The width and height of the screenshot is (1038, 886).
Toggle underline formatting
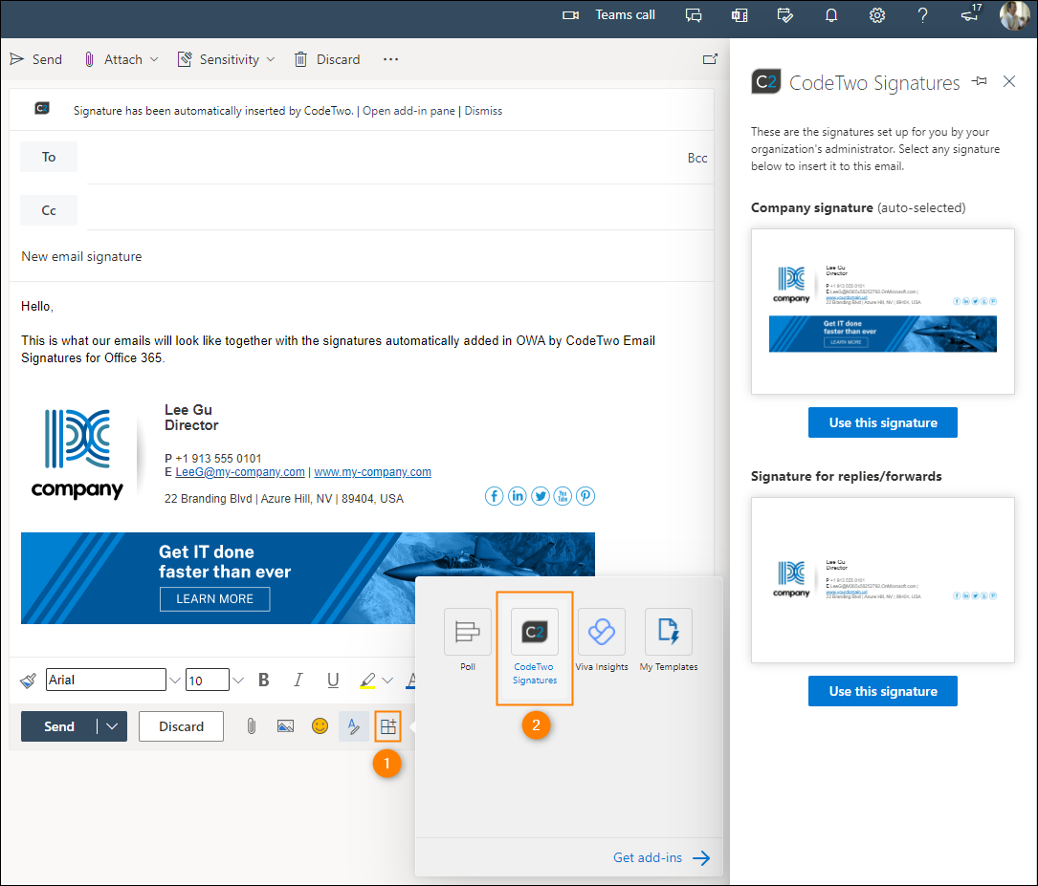coord(333,680)
